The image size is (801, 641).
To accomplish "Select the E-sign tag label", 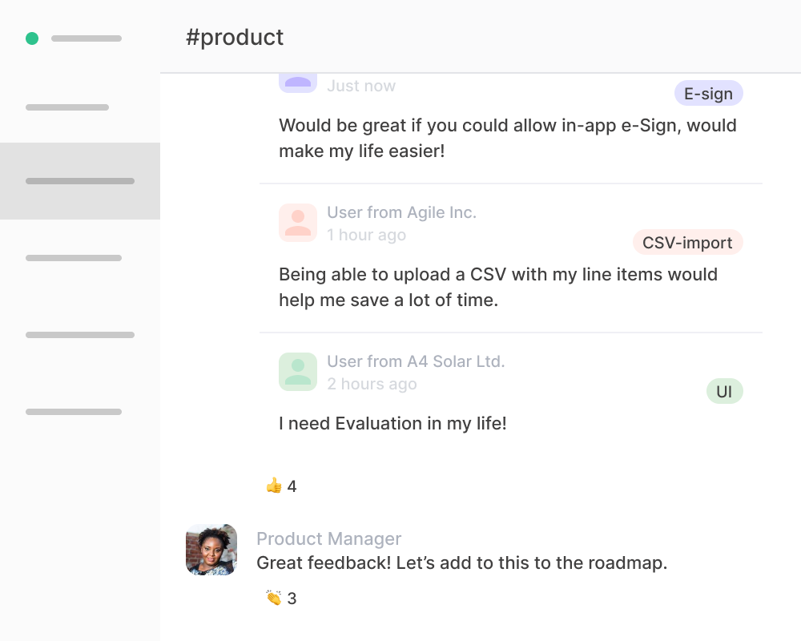I will [x=708, y=94].
